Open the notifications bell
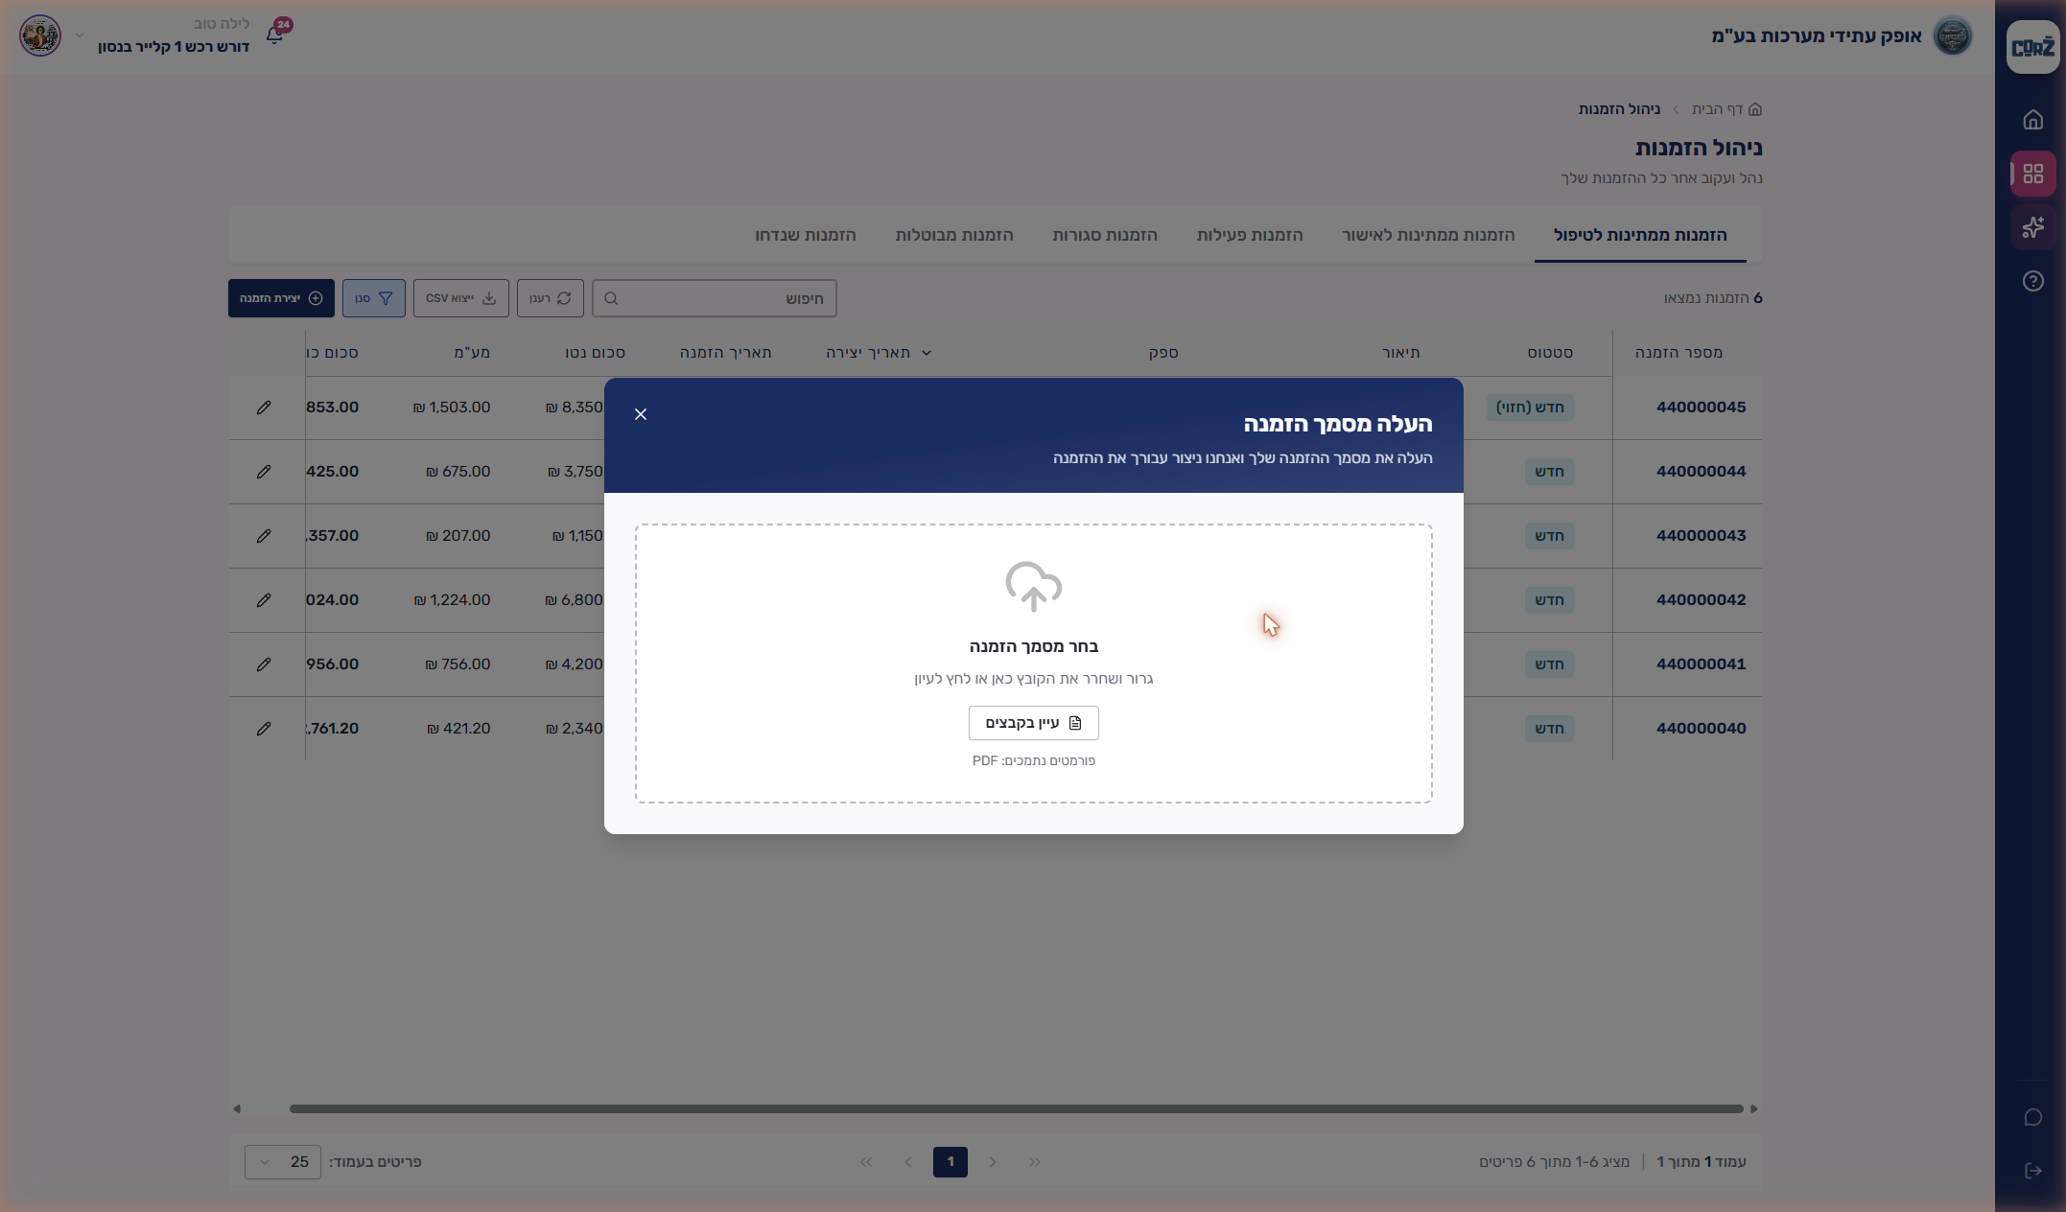The width and height of the screenshot is (2066, 1212). click(274, 35)
